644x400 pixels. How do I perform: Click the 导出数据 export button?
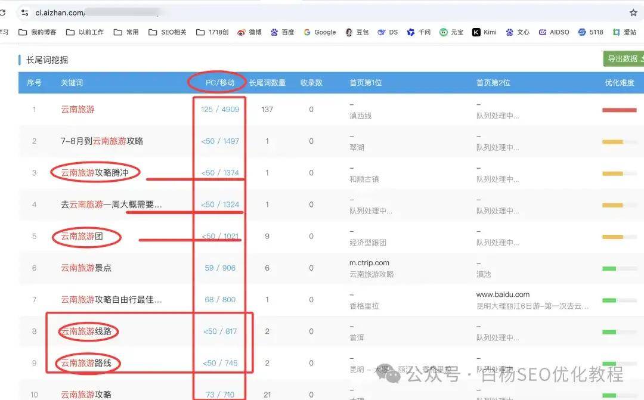tap(624, 58)
